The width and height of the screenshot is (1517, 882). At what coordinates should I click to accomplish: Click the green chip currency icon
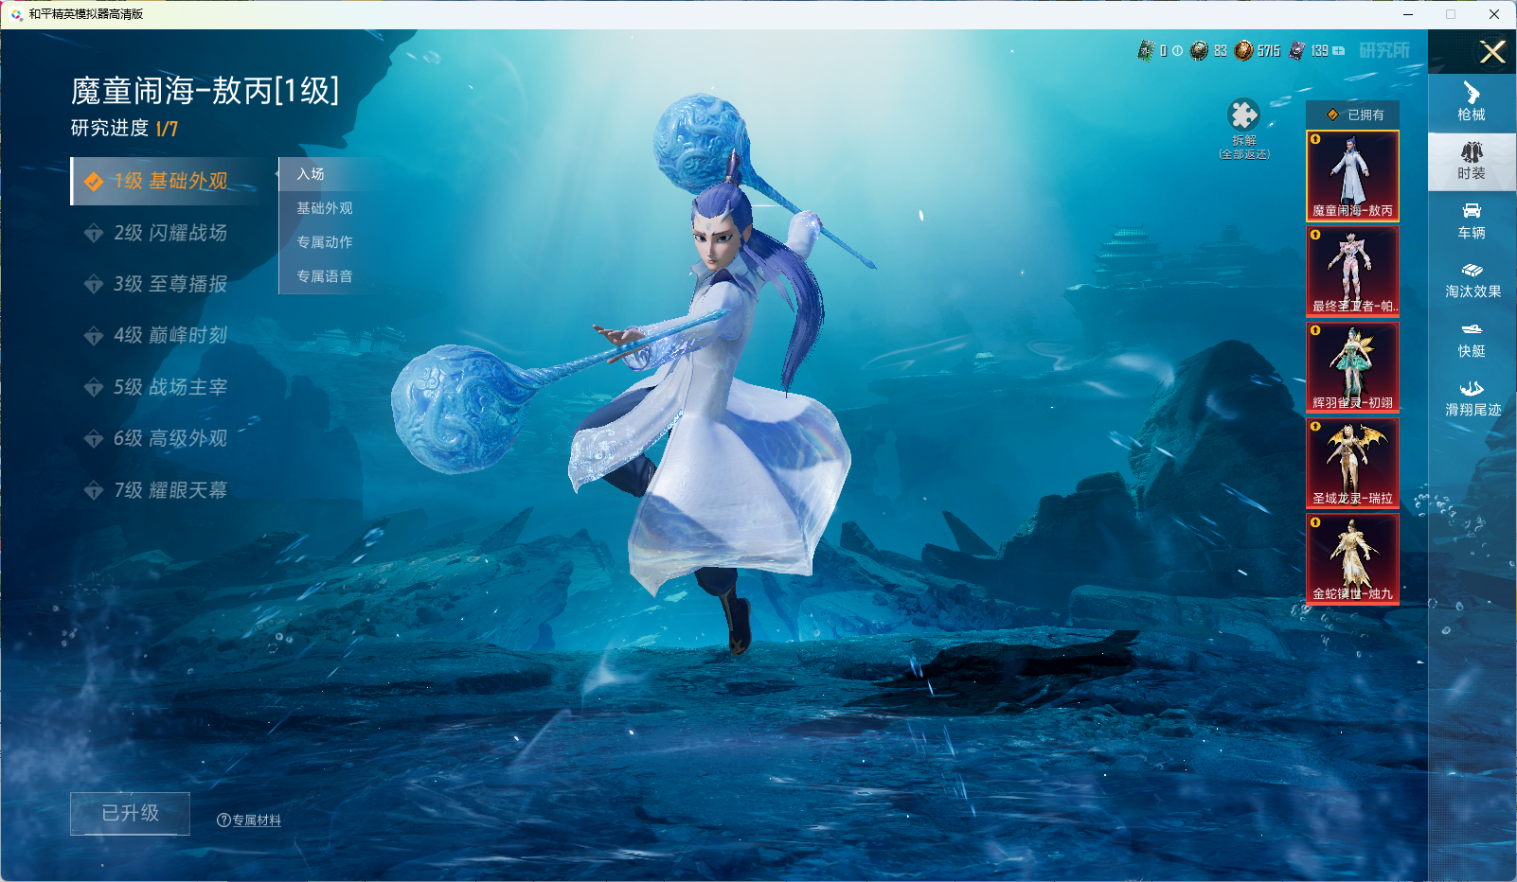coord(1146,50)
